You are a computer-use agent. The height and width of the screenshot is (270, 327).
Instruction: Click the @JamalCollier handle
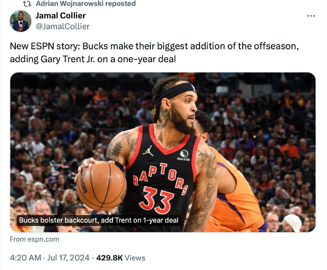[x=62, y=26]
